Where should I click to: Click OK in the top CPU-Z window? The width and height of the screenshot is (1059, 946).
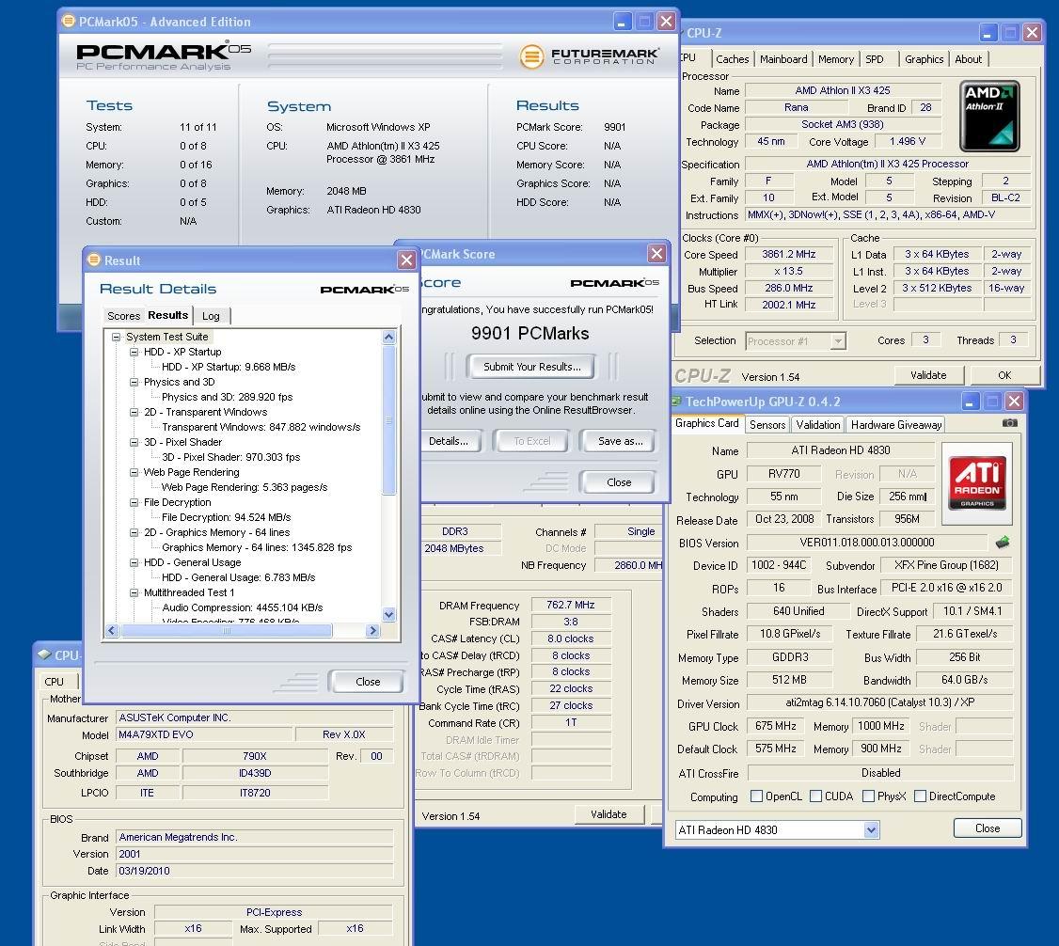click(x=1004, y=375)
